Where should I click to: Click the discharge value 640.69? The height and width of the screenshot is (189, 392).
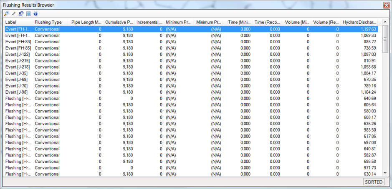tap(370, 99)
